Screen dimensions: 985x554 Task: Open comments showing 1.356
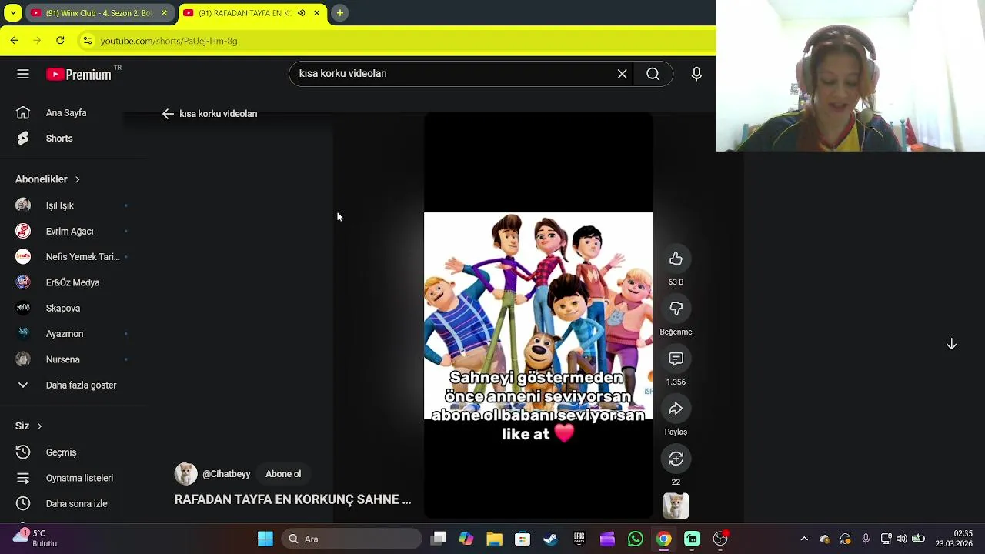[x=676, y=359]
